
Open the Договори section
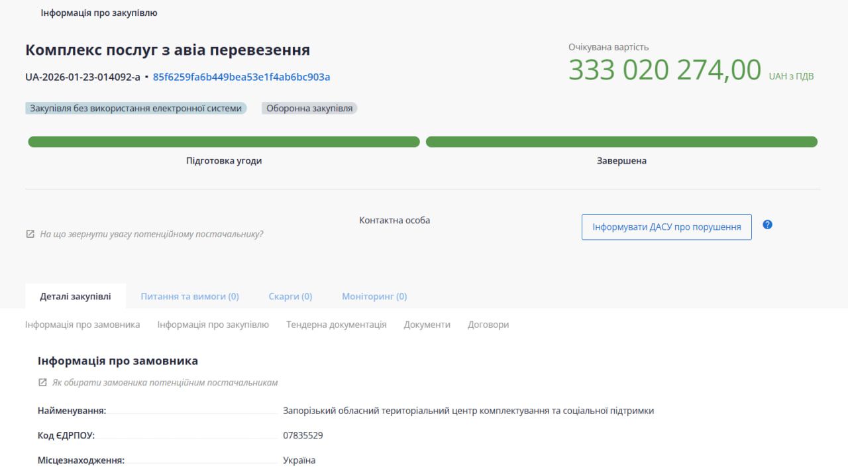coord(488,325)
